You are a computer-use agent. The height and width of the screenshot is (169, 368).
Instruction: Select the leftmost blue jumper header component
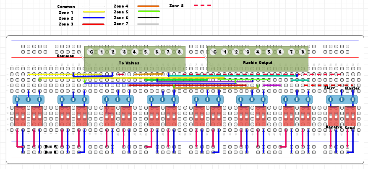(x=28, y=100)
